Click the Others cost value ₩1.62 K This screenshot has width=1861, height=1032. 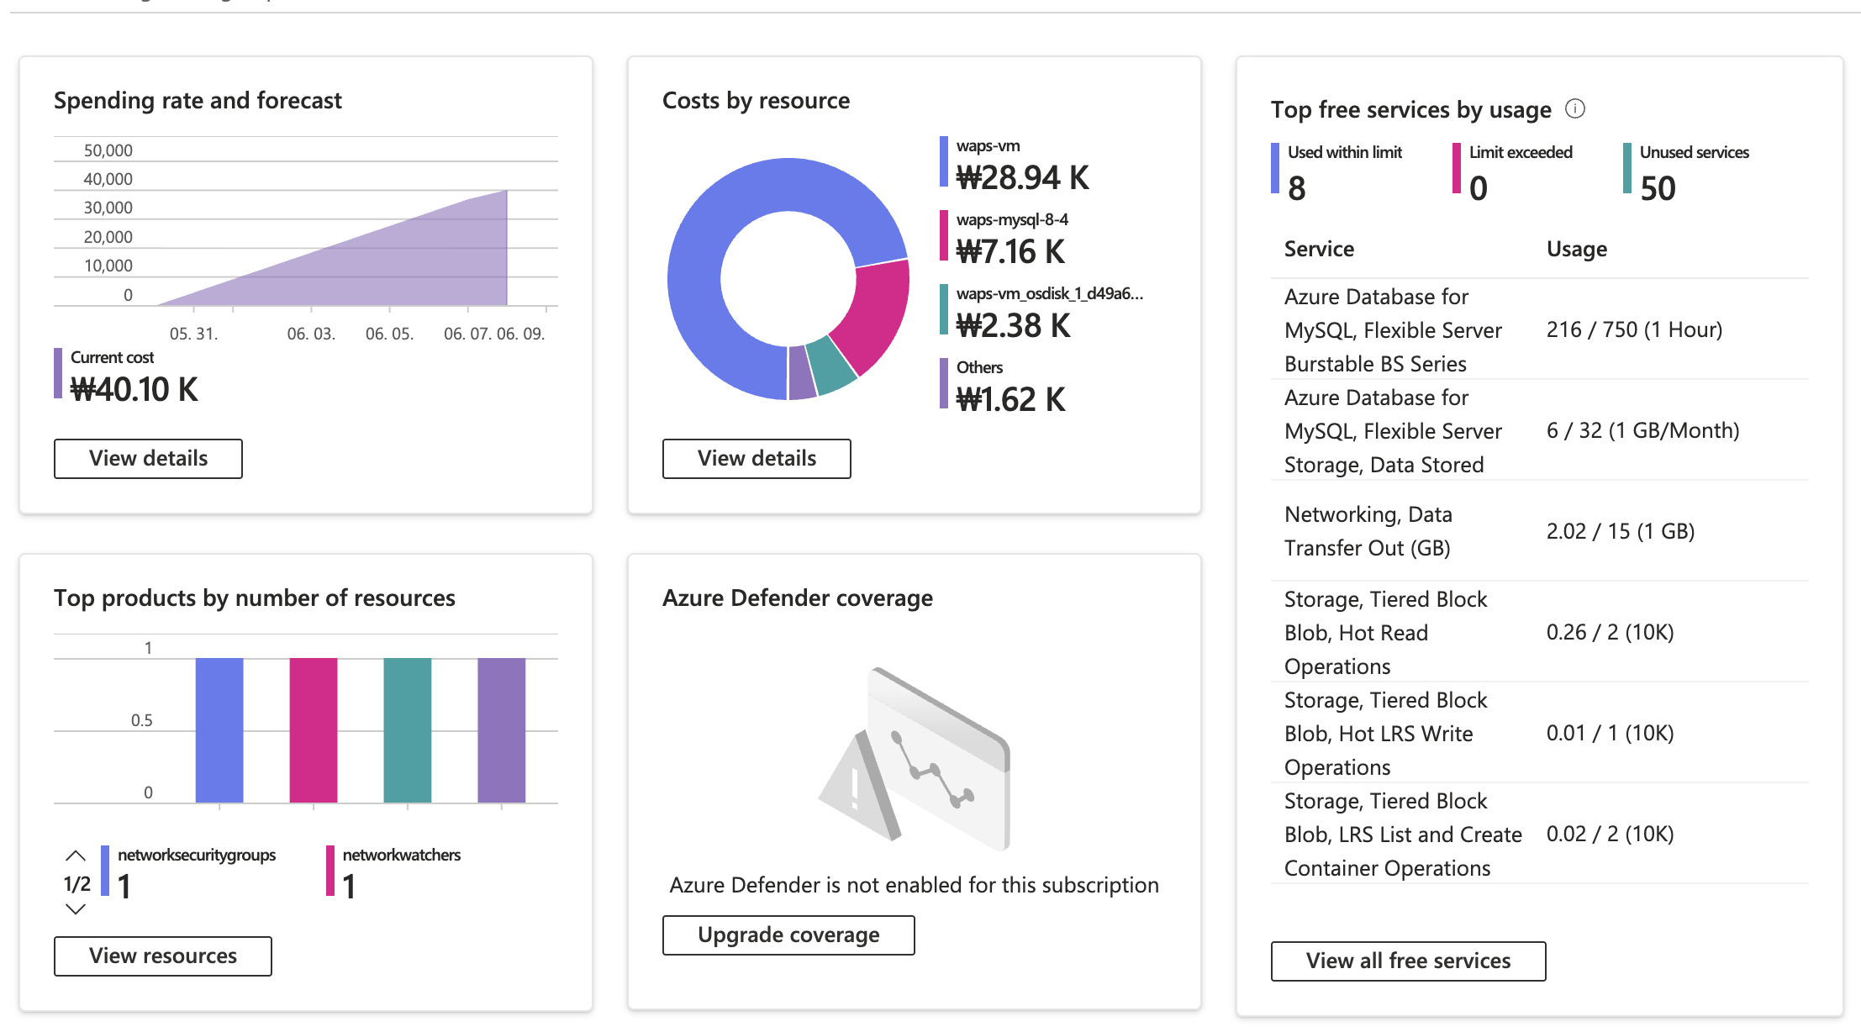click(x=1011, y=399)
